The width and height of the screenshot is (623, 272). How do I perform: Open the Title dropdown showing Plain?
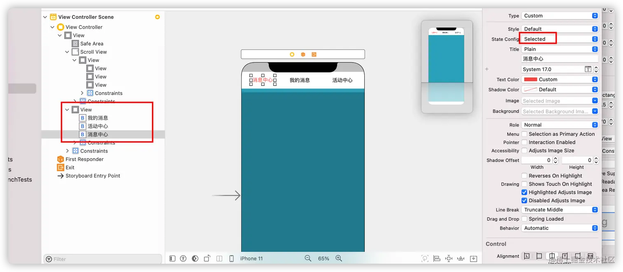560,49
